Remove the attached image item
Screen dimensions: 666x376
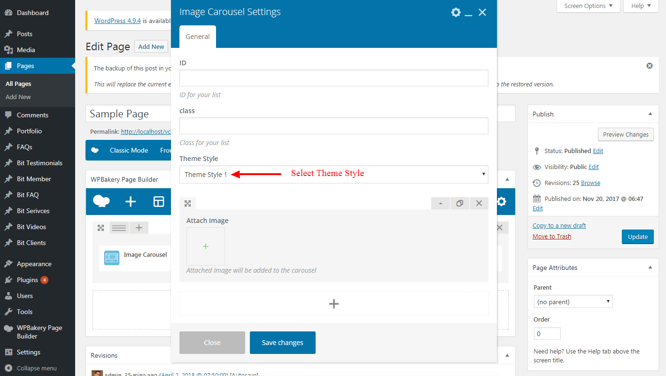479,203
